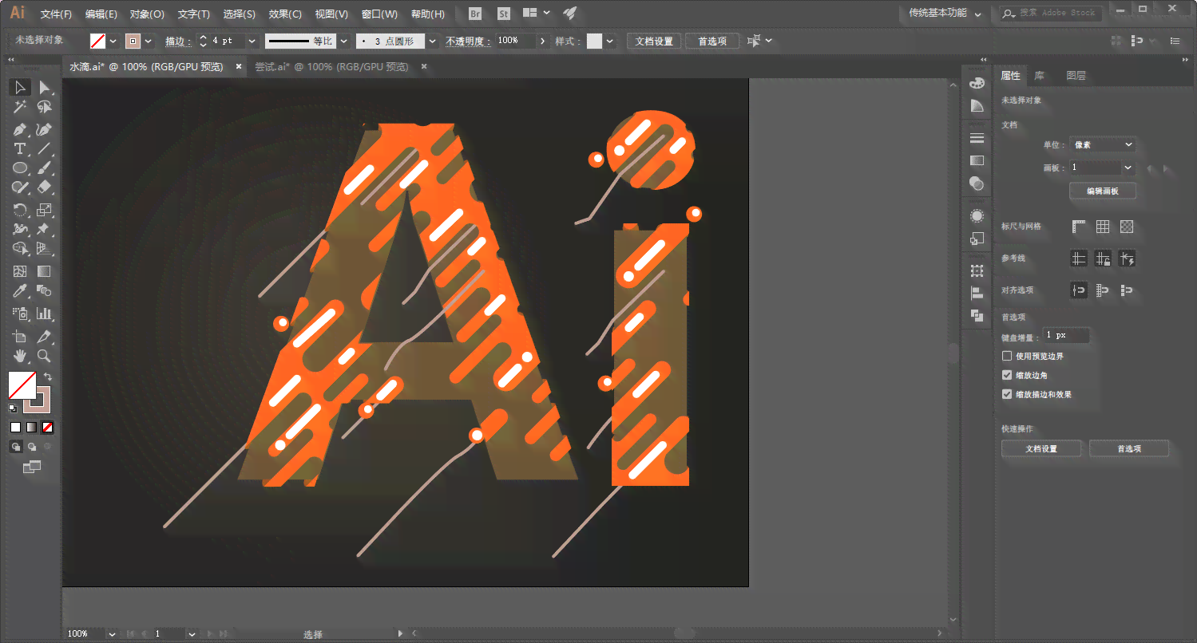Open the 效果(C) menu
The image size is (1197, 643).
tap(285, 14)
